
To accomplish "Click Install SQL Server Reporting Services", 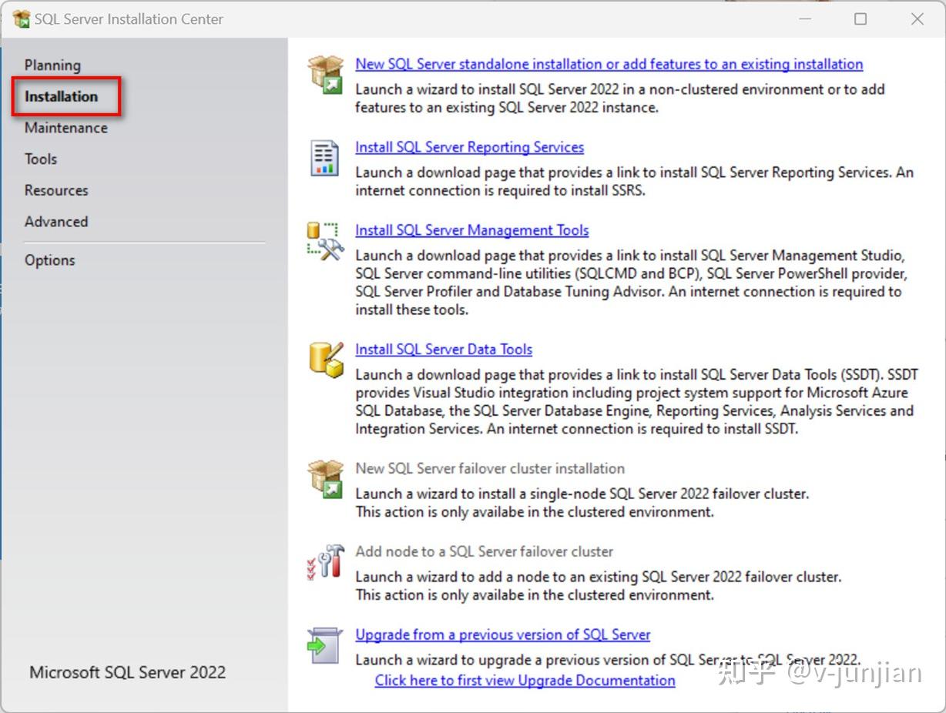I will [469, 147].
